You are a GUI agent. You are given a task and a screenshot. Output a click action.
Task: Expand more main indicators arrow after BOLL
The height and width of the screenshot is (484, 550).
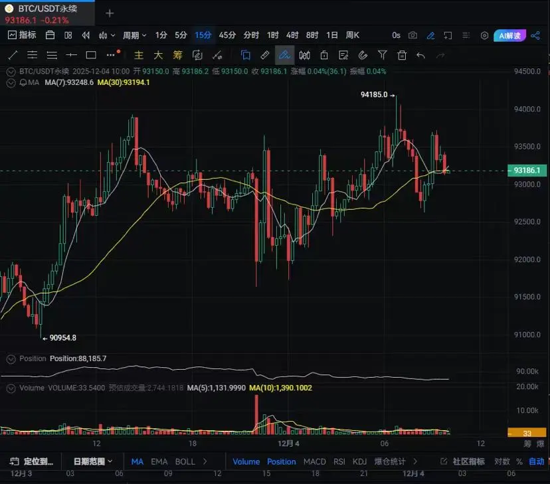(205, 461)
